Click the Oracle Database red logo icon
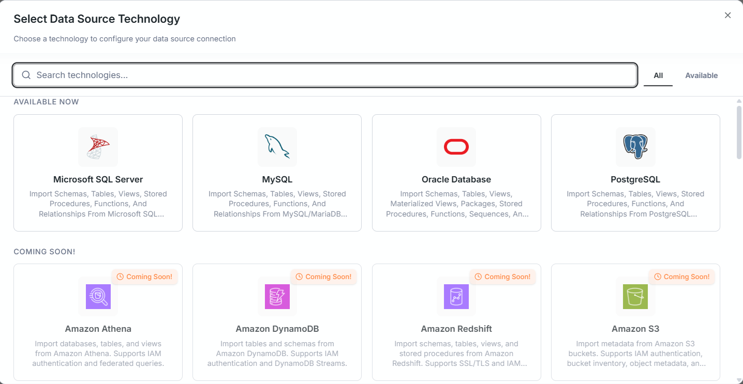Screen dimensions: 743x384 tap(456, 147)
